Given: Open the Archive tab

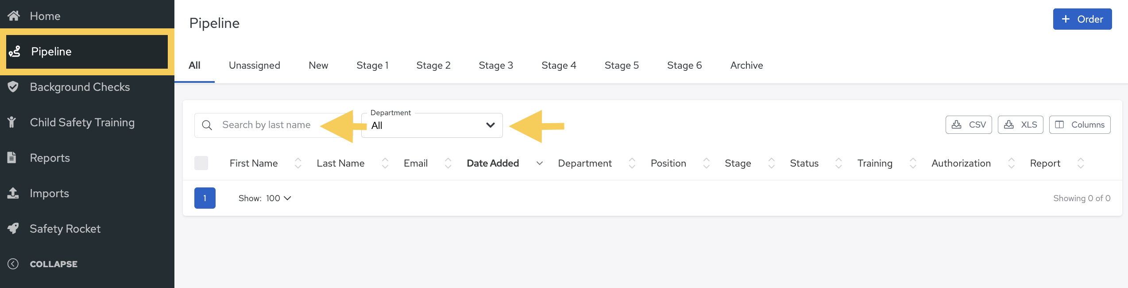Looking at the screenshot, I should (x=746, y=65).
